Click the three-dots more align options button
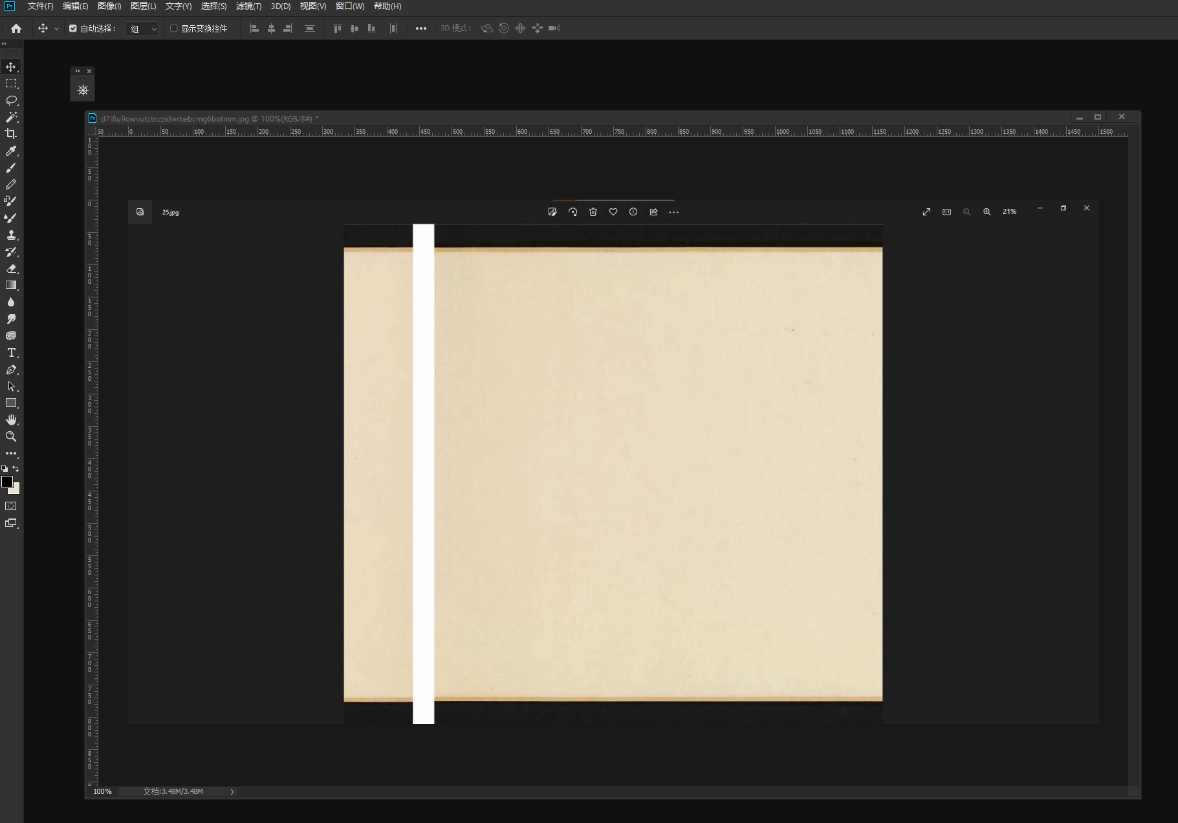The width and height of the screenshot is (1178, 823). 421,28
